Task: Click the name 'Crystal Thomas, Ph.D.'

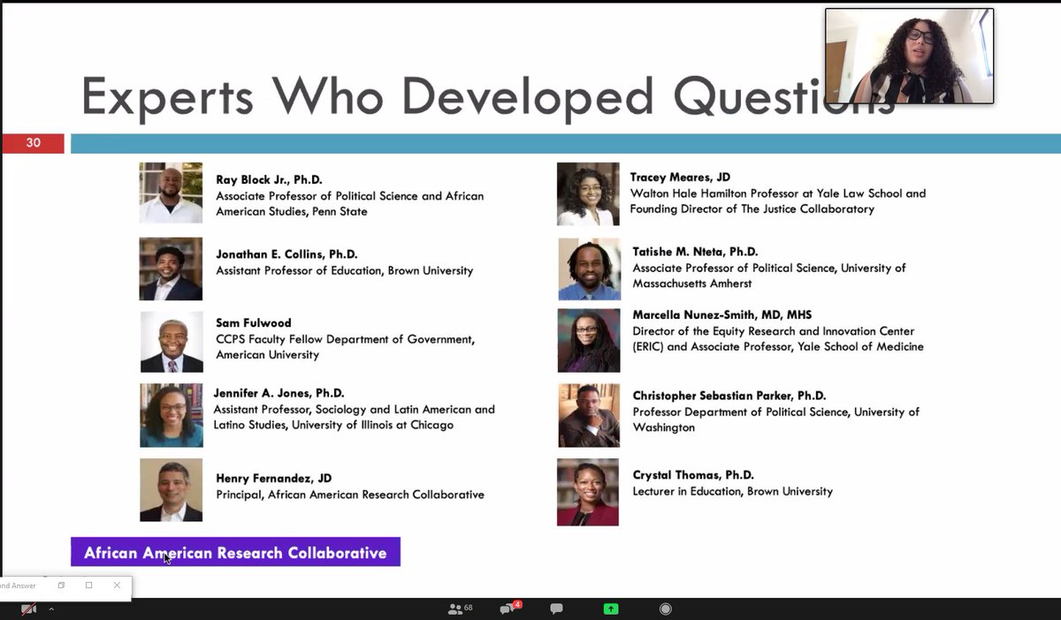Action: [693, 475]
